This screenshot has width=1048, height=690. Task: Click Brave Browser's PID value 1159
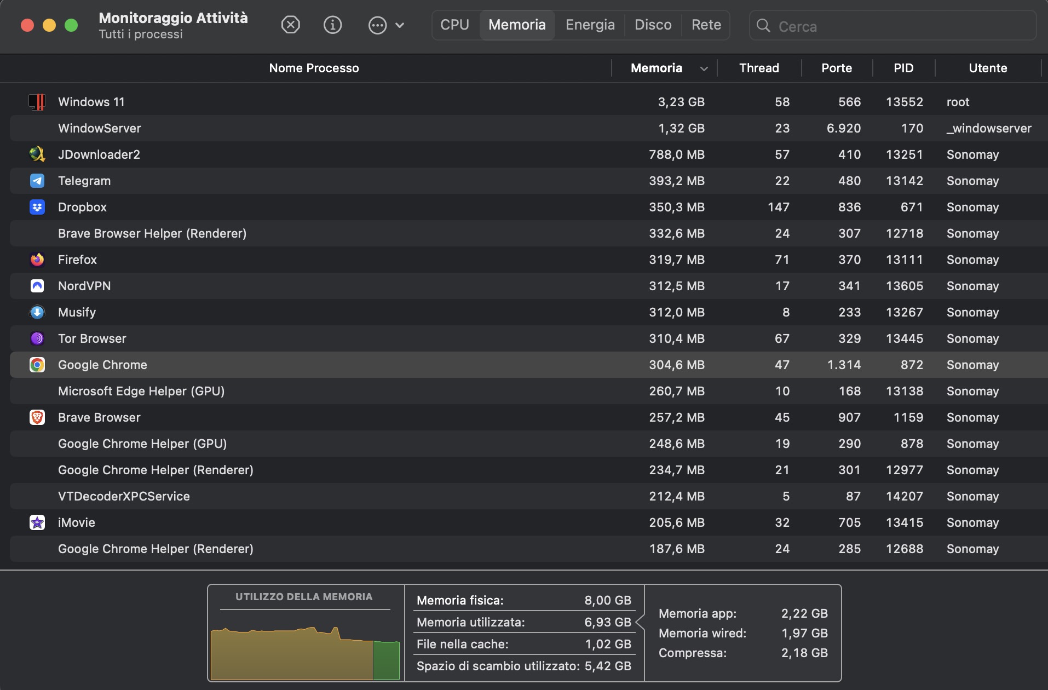coord(908,417)
